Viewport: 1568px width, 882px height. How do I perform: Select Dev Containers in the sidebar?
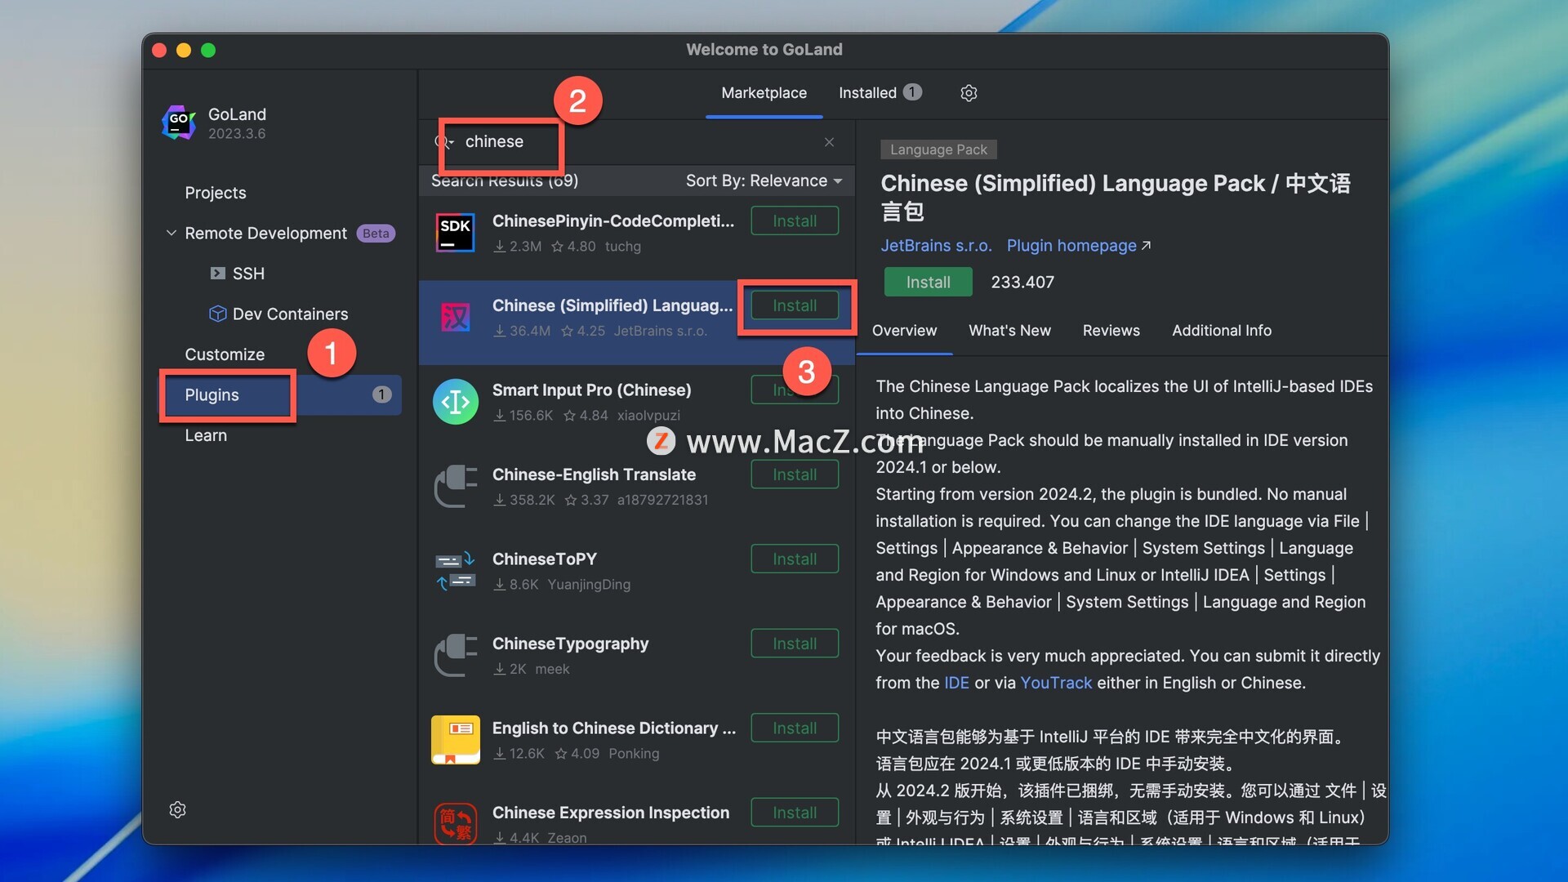point(290,314)
